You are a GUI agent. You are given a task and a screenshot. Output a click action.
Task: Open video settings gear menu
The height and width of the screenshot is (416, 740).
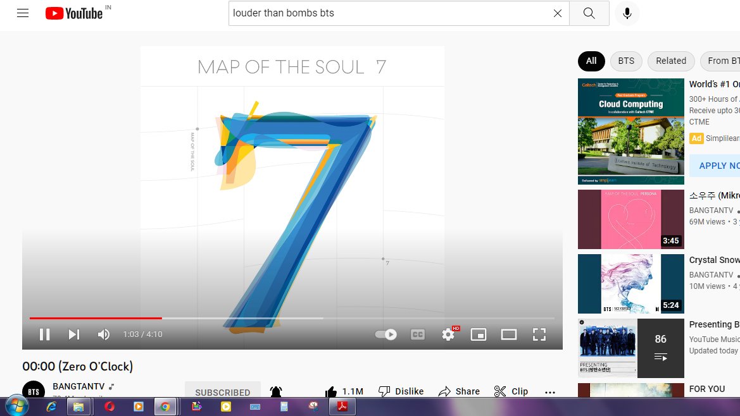point(448,334)
